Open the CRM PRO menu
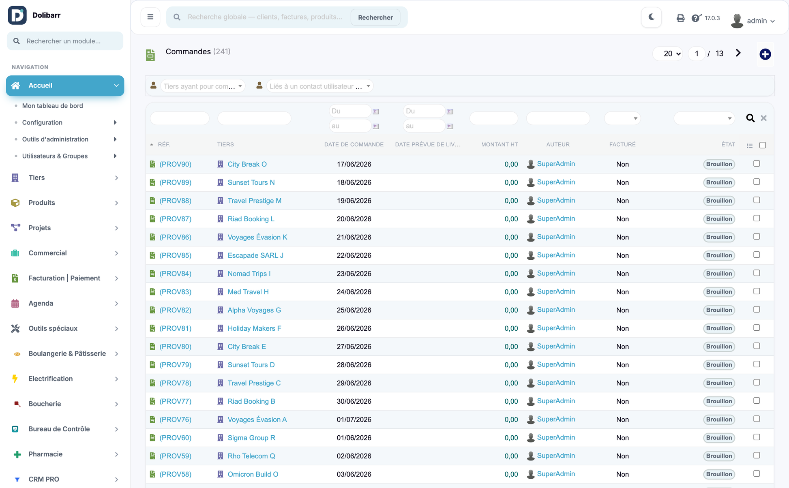The width and height of the screenshot is (789, 488). [x=65, y=479]
